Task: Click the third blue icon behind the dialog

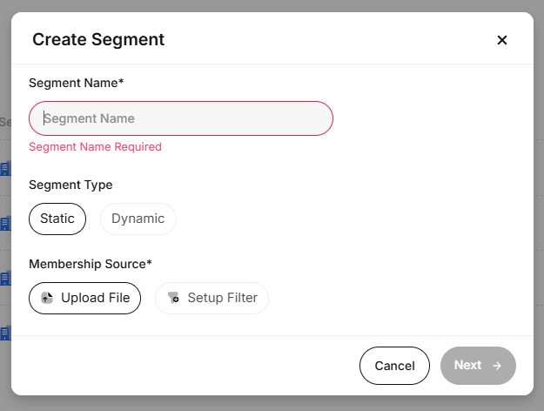Action: pyautogui.click(x=4, y=278)
